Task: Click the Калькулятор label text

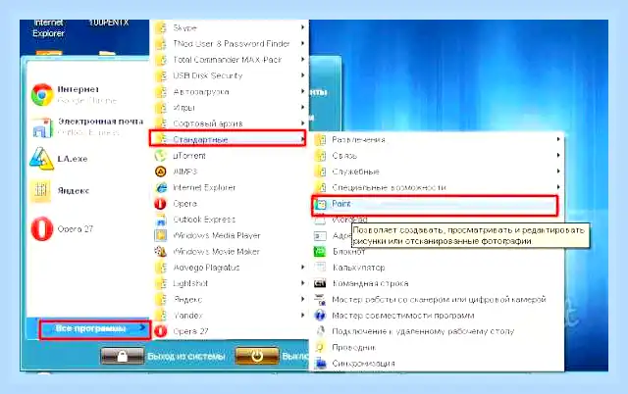Action: point(358,268)
